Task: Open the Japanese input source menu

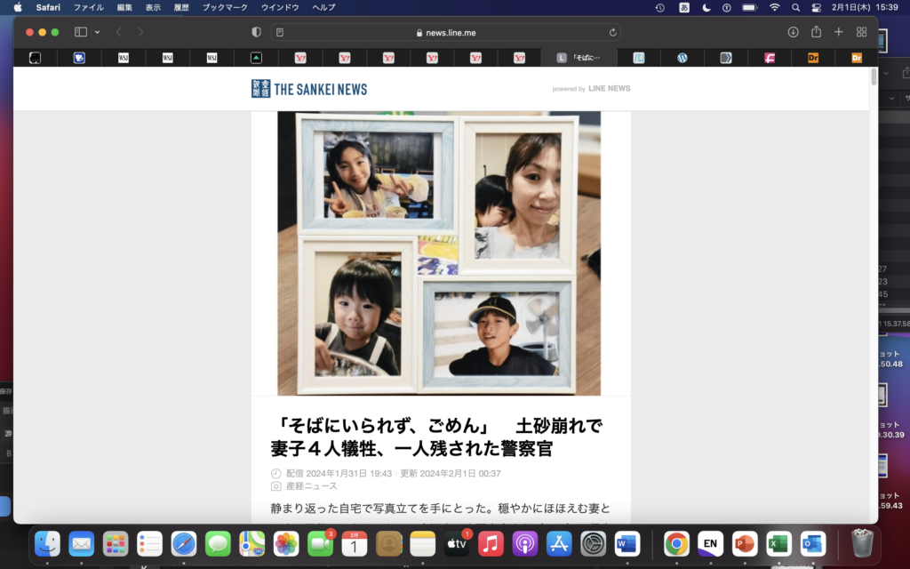Action: pyautogui.click(x=684, y=7)
